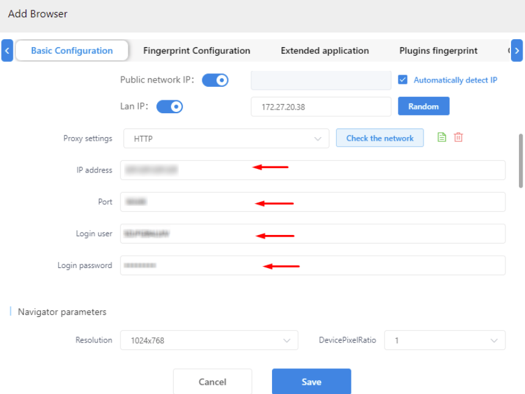
Task: Open the Extended application tab
Action: coord(325,50)
